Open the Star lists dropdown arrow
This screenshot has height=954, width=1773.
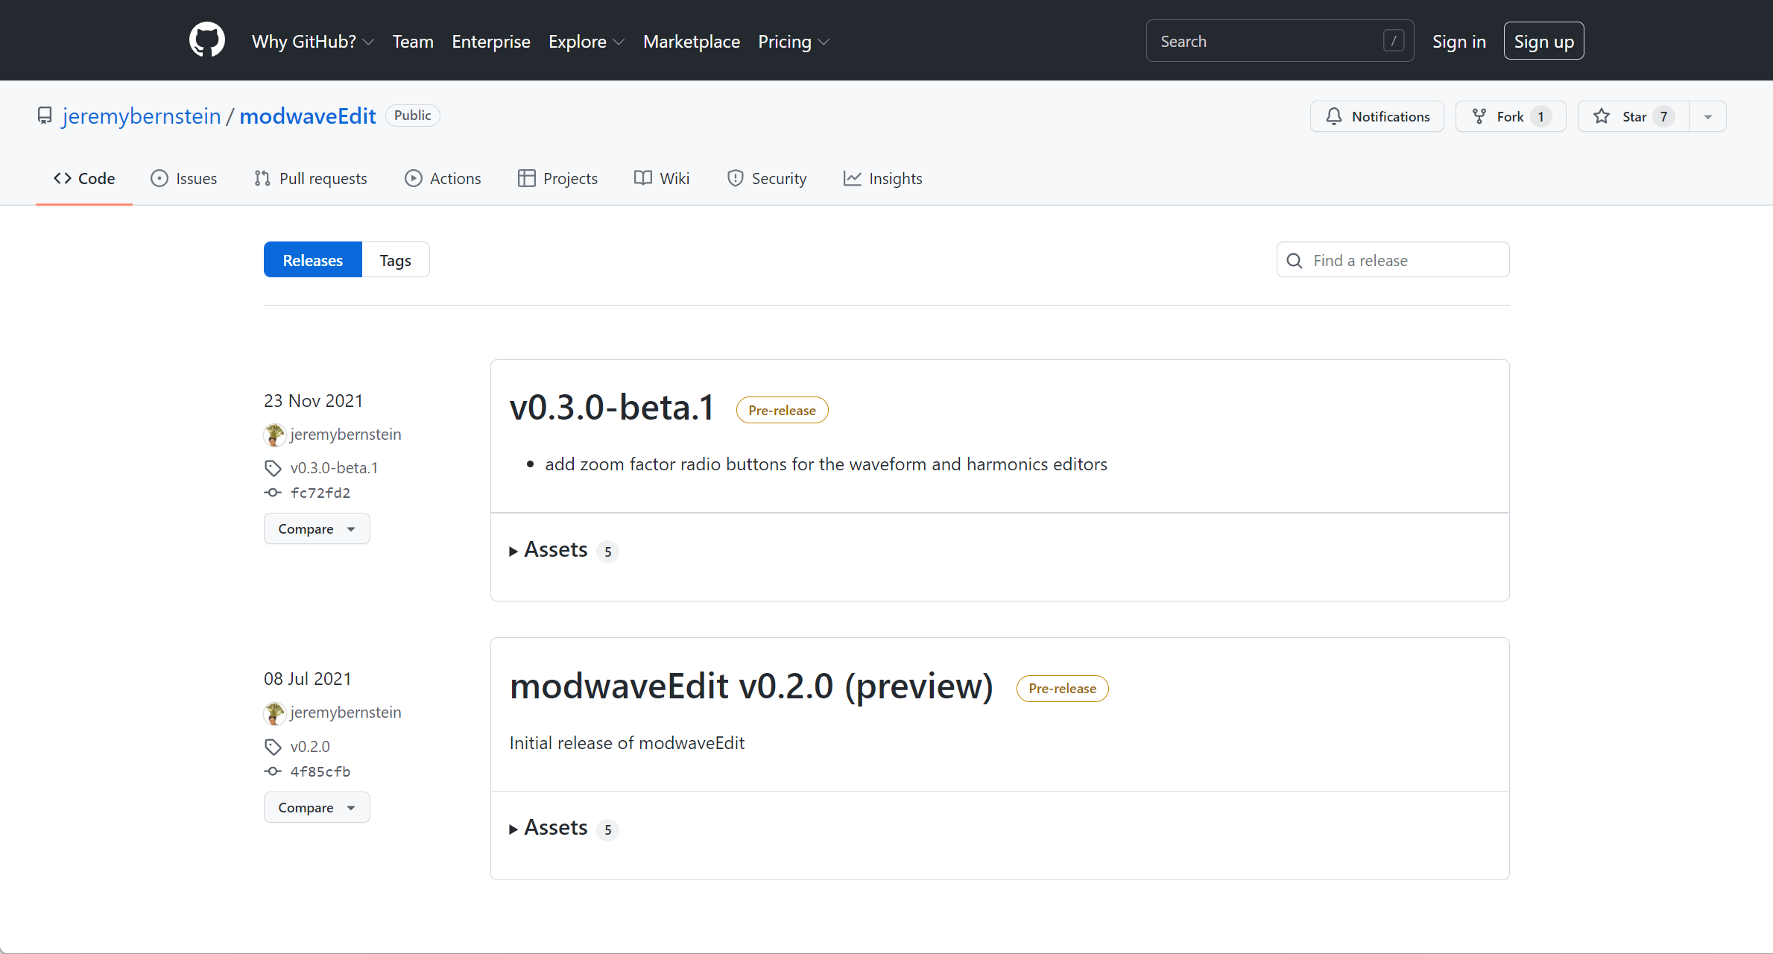click(x=1707, y=116)
